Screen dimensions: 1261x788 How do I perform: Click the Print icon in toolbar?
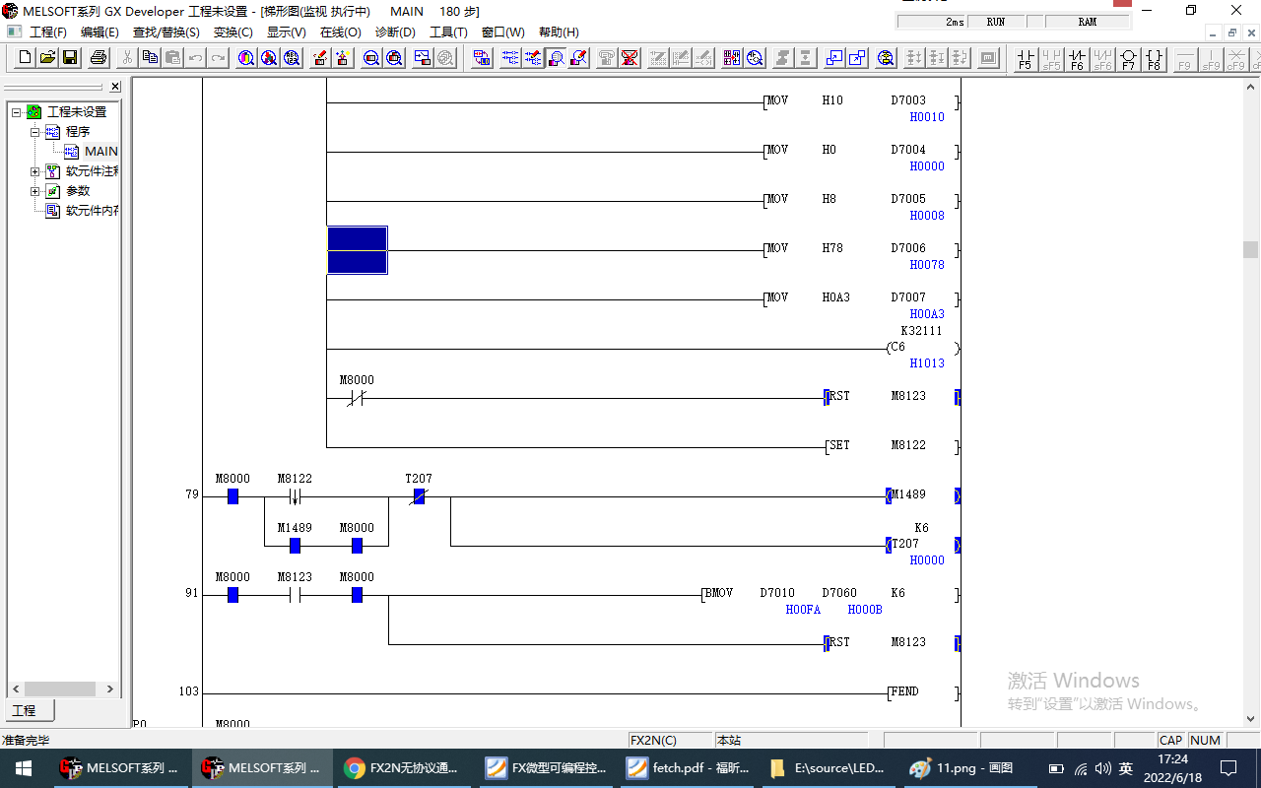99,58
